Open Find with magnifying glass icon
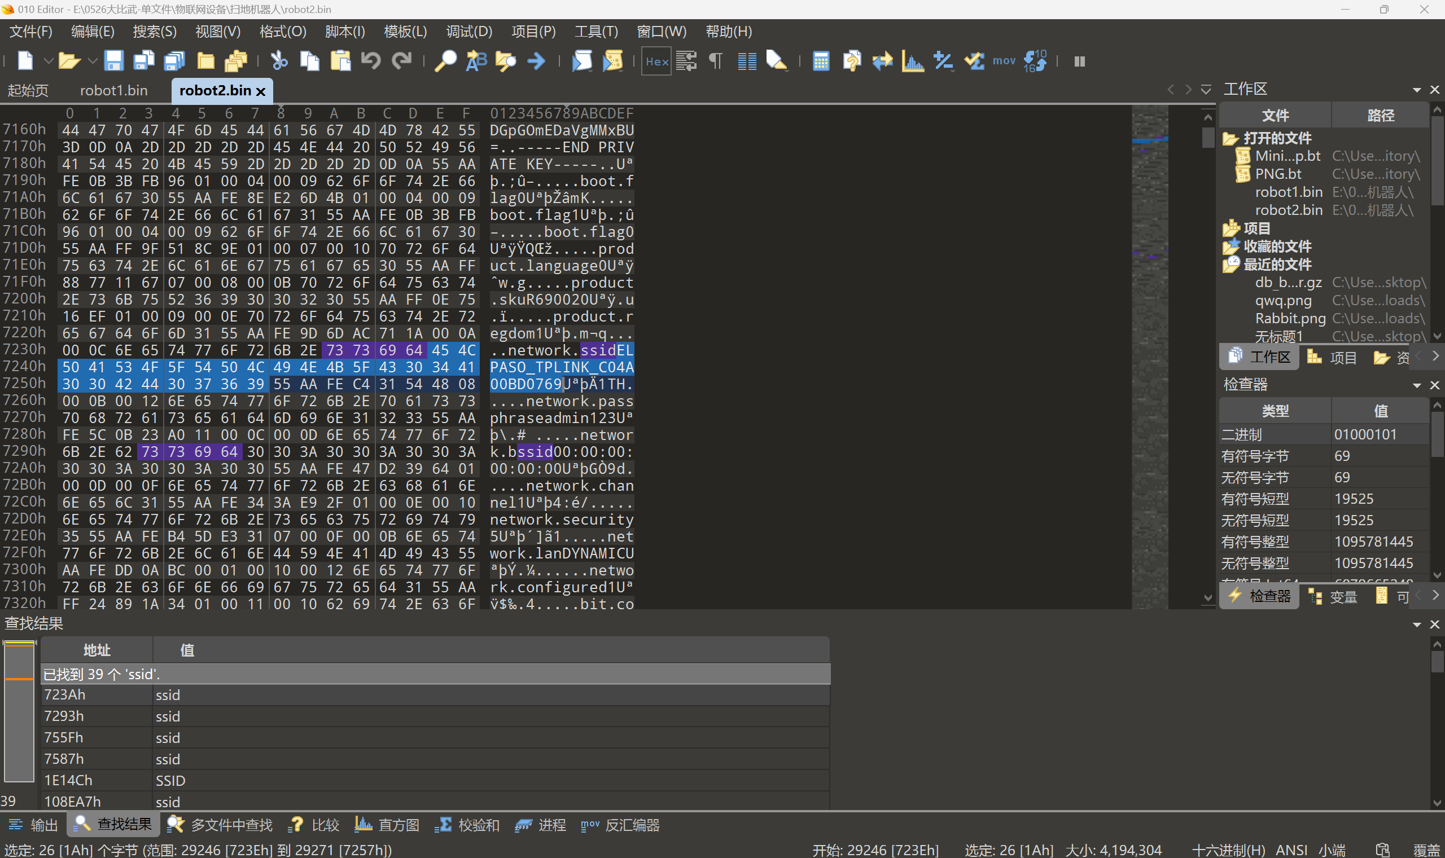Screen dimensions: 1445x858 [x=445, y=61]
